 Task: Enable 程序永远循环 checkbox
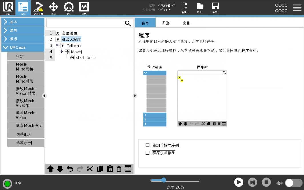(x=147, y=153)
